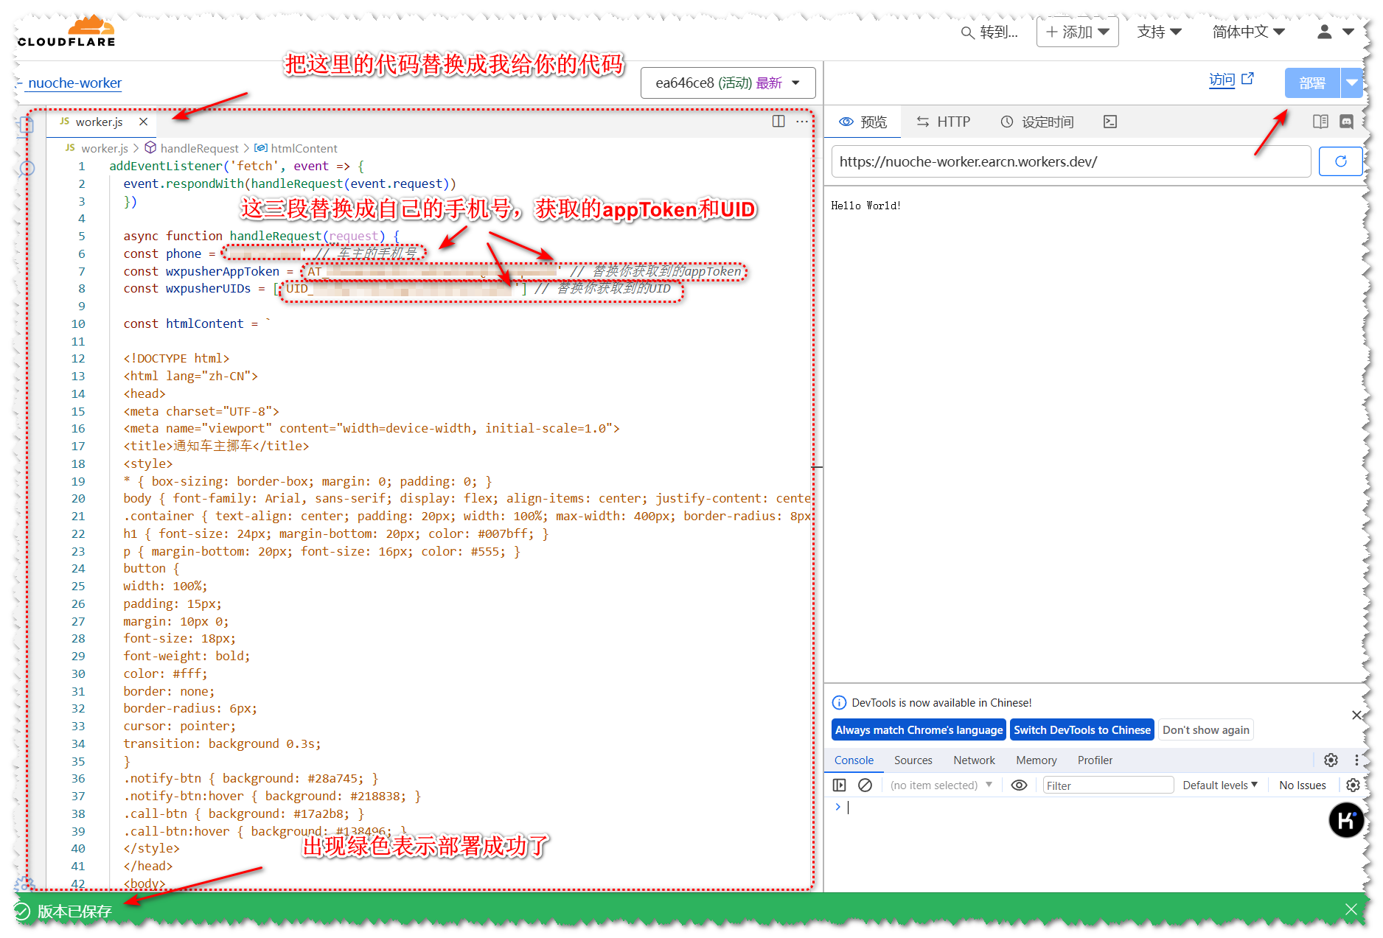
Task: Toggle the console sidebar
Action: [x=839, y=785]
